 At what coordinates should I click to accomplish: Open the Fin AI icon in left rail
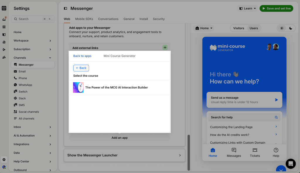coord(4,27)
